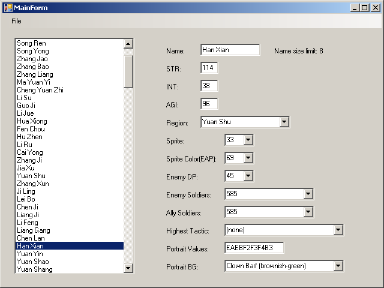Screen dimensions: 384x288
Task: Click the MainForm title bar app icon
Action: 8,7
